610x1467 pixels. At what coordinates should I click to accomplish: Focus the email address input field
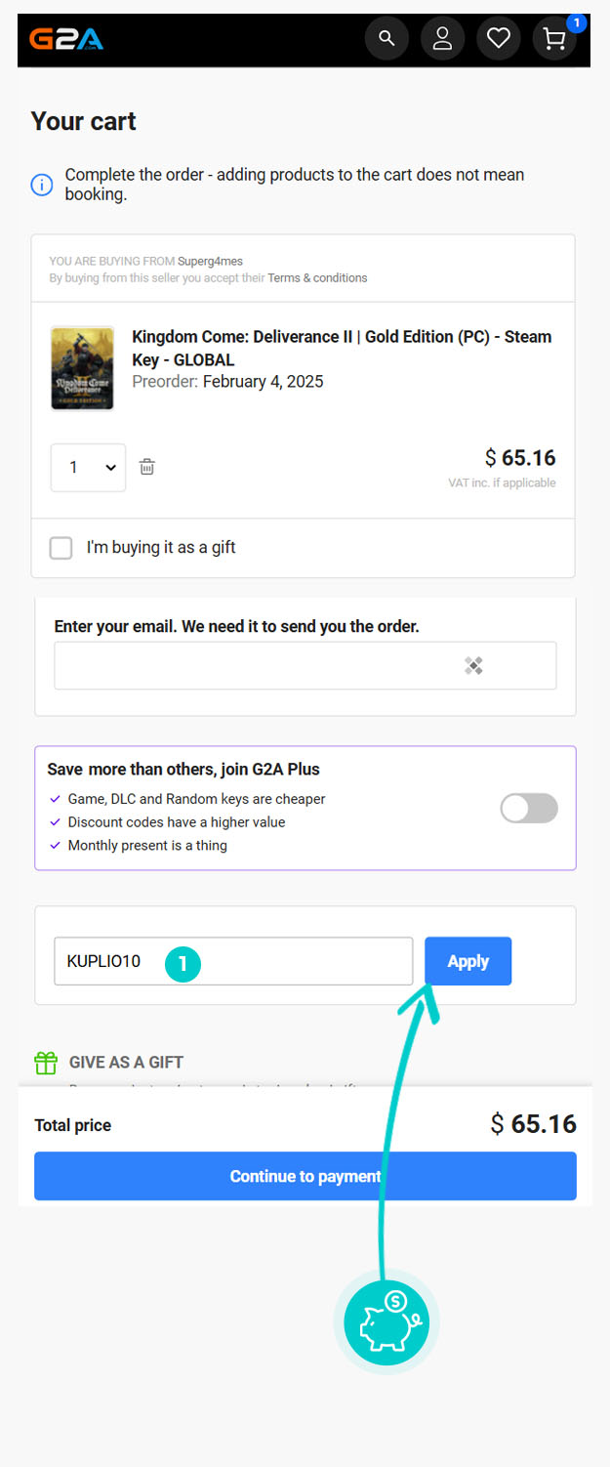(305, 666)
